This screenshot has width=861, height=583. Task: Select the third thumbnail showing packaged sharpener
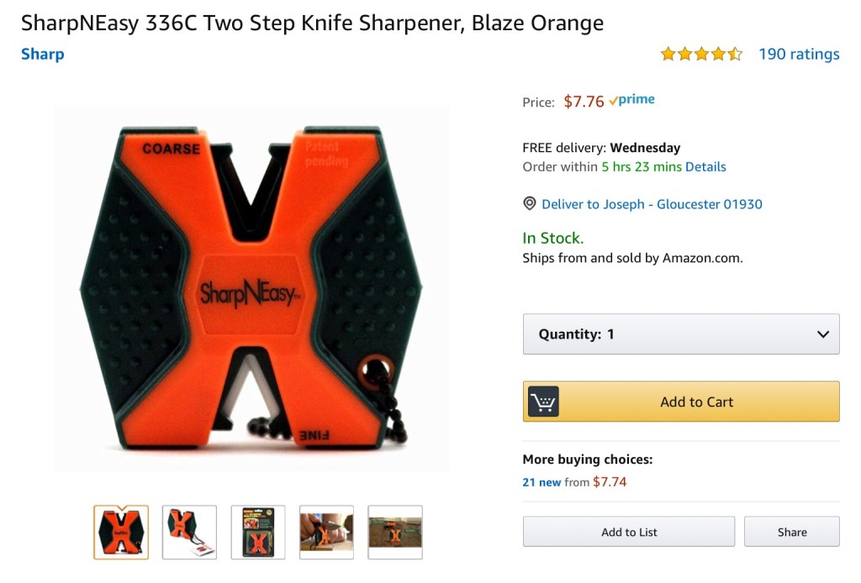[x=258, y=533]
